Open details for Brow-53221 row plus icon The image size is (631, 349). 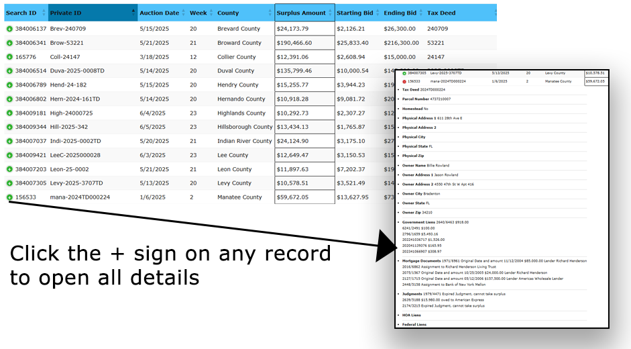coord(9,43)
